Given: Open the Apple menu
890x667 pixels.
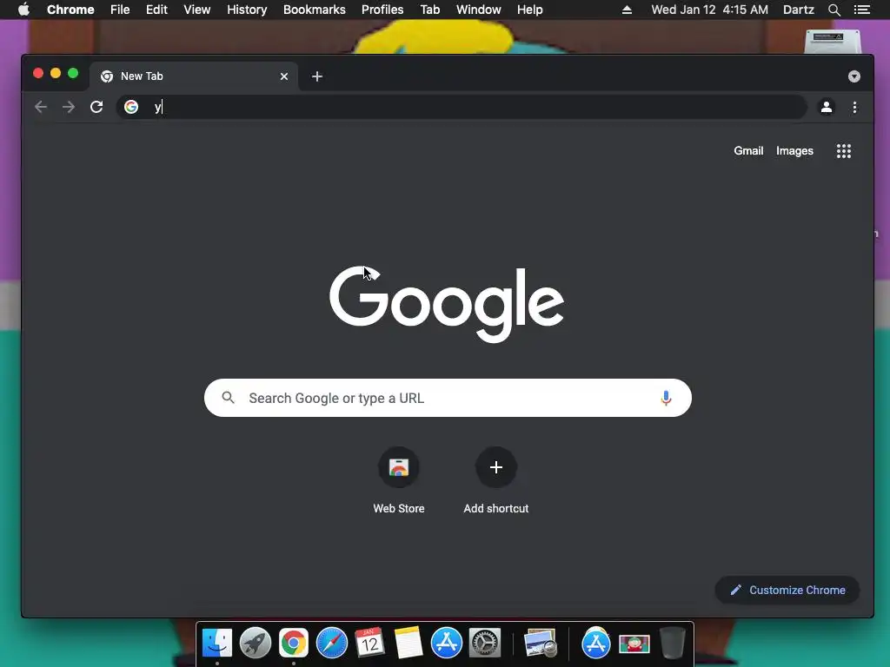Looking at the screenshot, I should [x=23, y=10].
